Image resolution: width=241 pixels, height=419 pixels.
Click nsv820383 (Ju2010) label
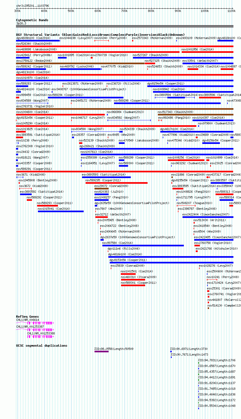click(x=109, y=192)
